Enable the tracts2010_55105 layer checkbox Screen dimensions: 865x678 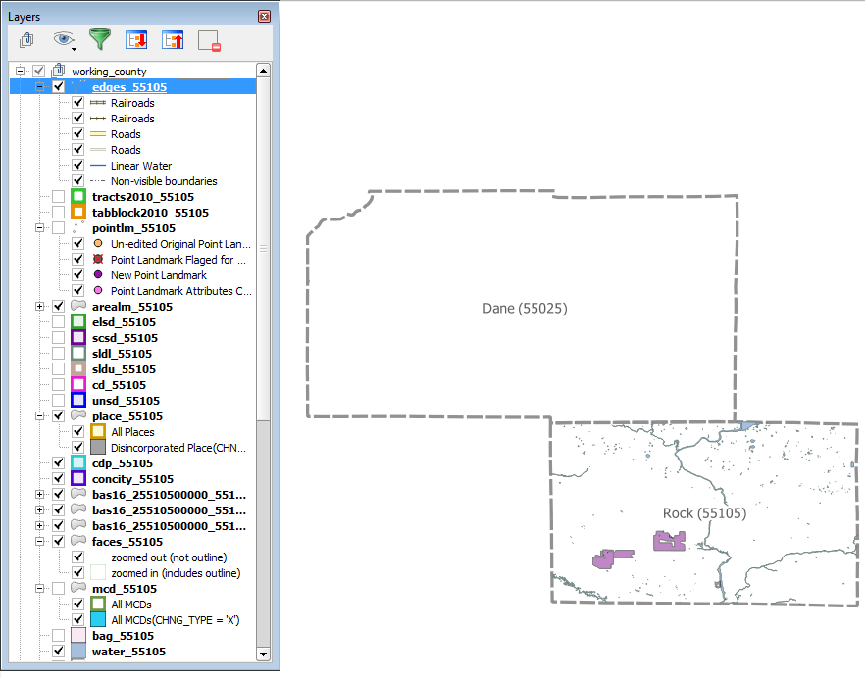click(59, 197)
